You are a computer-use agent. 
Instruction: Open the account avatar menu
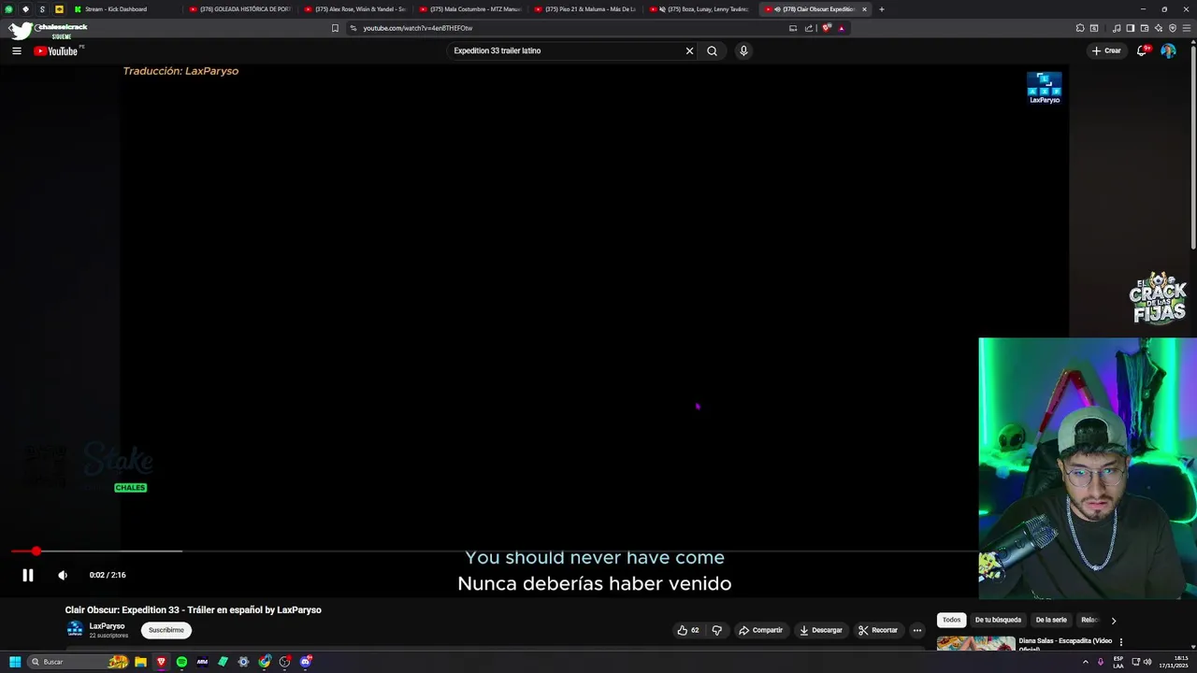(x=1168, y=50)
